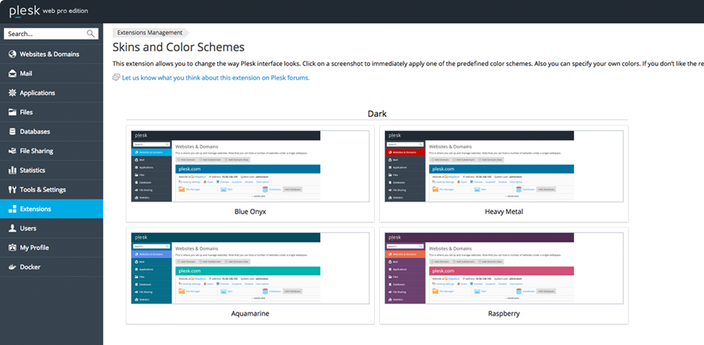704x345 pixels.
Task: Click the Skins and Color Schemes title
Action: tap(178, 48)
